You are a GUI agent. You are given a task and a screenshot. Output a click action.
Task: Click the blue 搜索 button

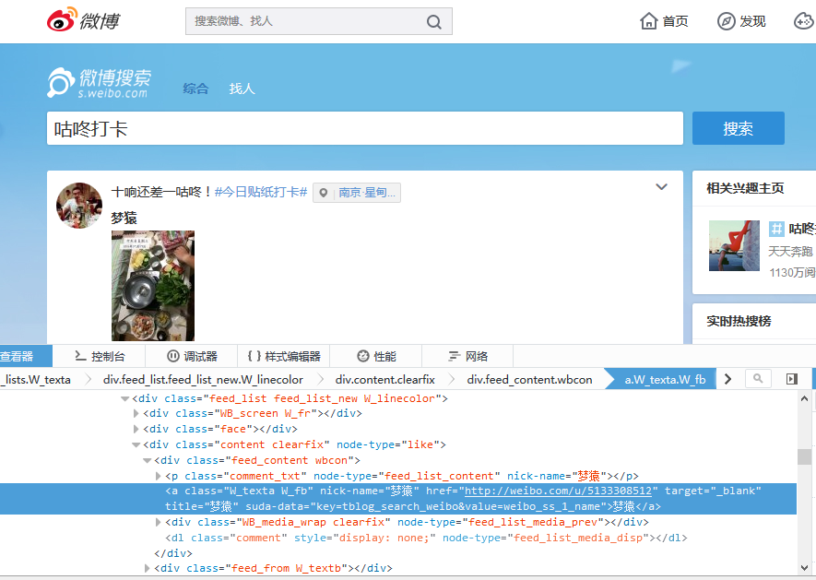pyautogui.click(x=738, y=128)
